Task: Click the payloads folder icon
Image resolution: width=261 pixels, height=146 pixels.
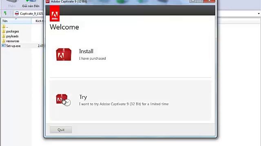Action: [4, 36]
